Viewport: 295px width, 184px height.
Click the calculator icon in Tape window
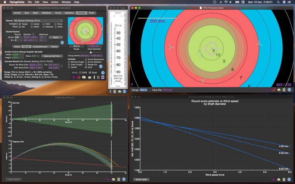click(115, 91)
